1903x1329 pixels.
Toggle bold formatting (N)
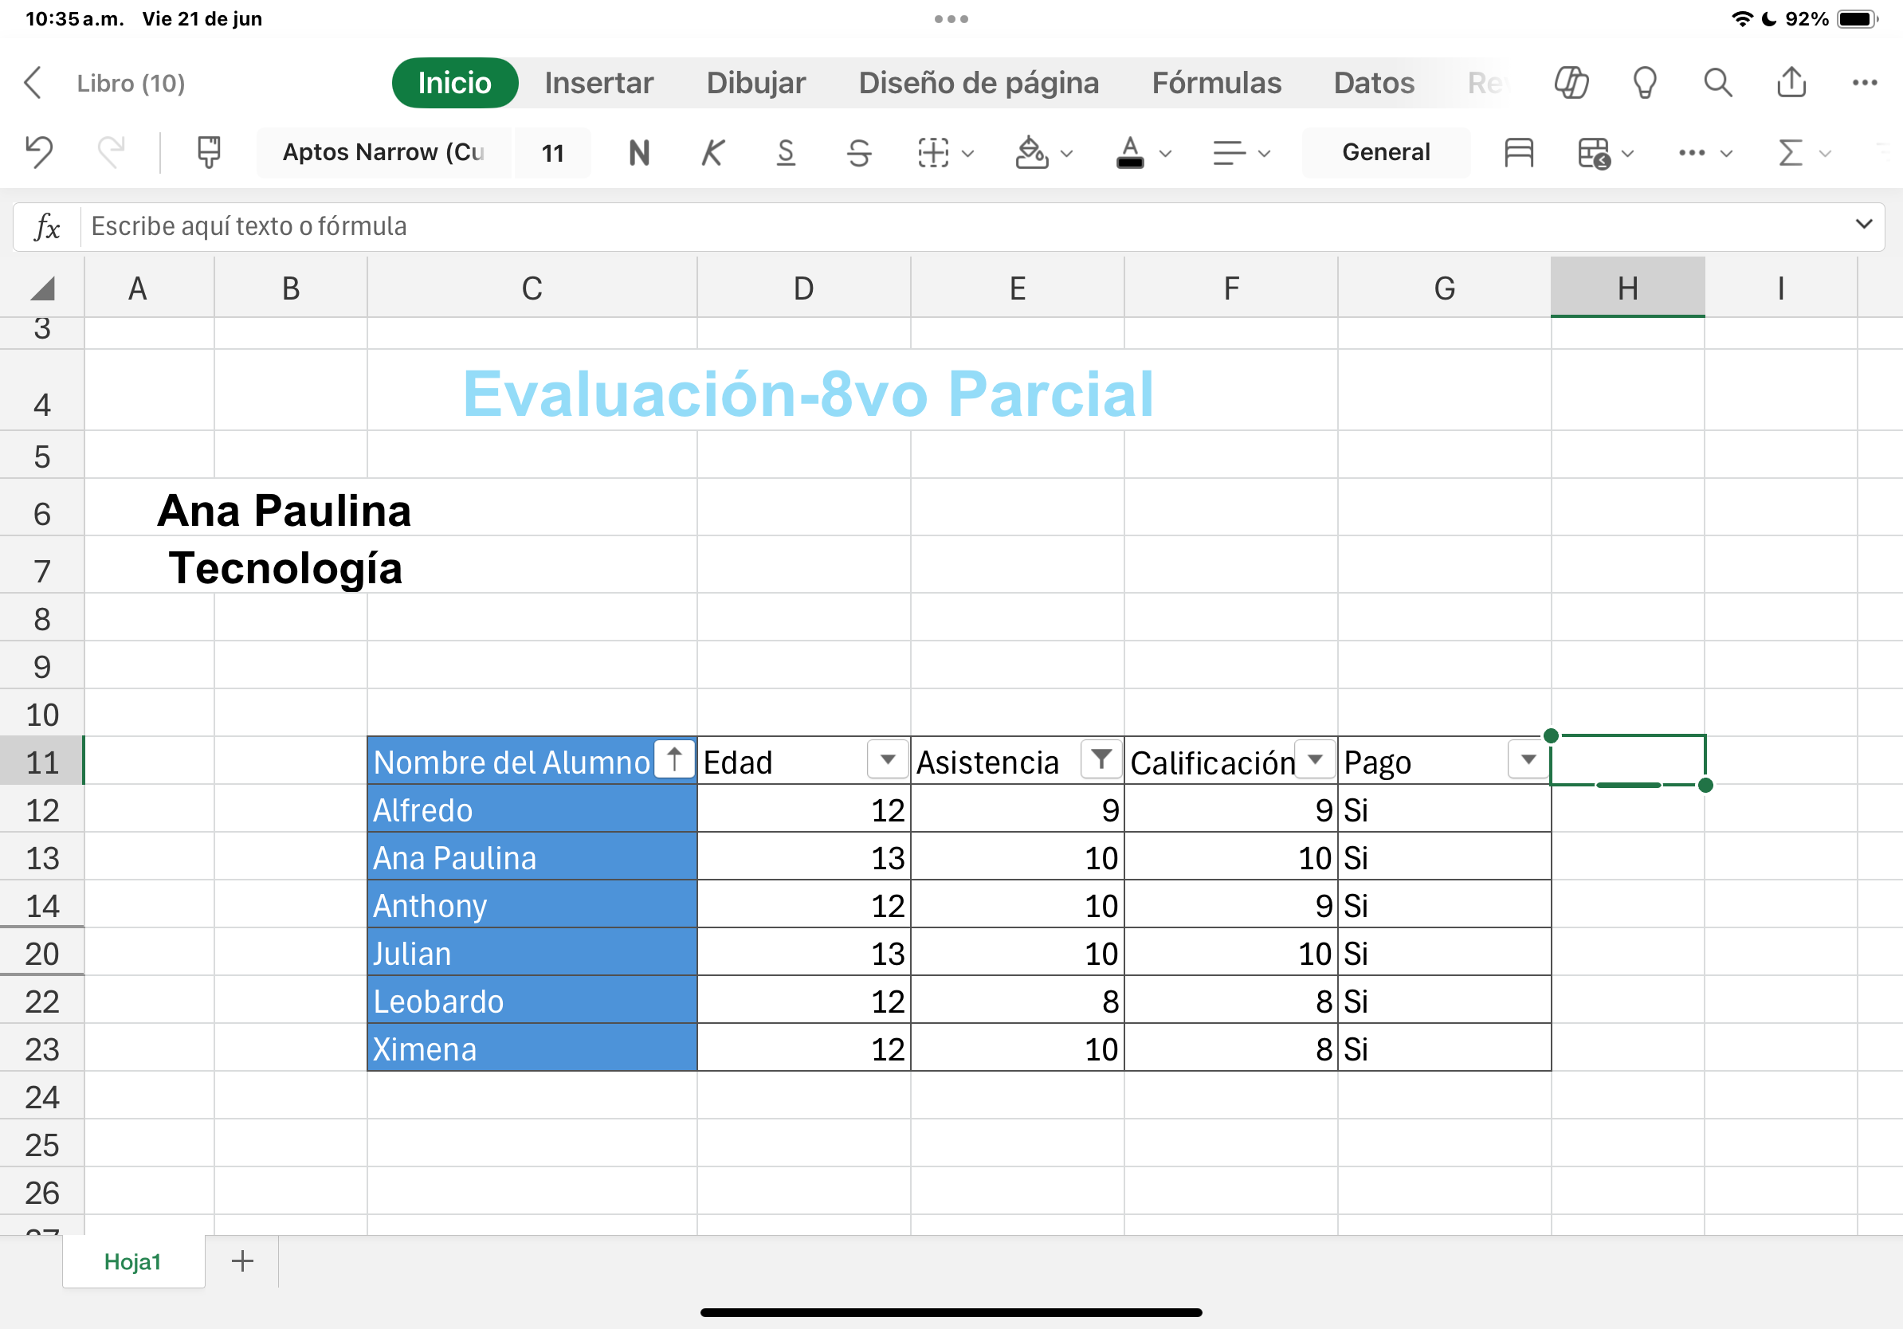pyautogui.click(x=639, y=152)
